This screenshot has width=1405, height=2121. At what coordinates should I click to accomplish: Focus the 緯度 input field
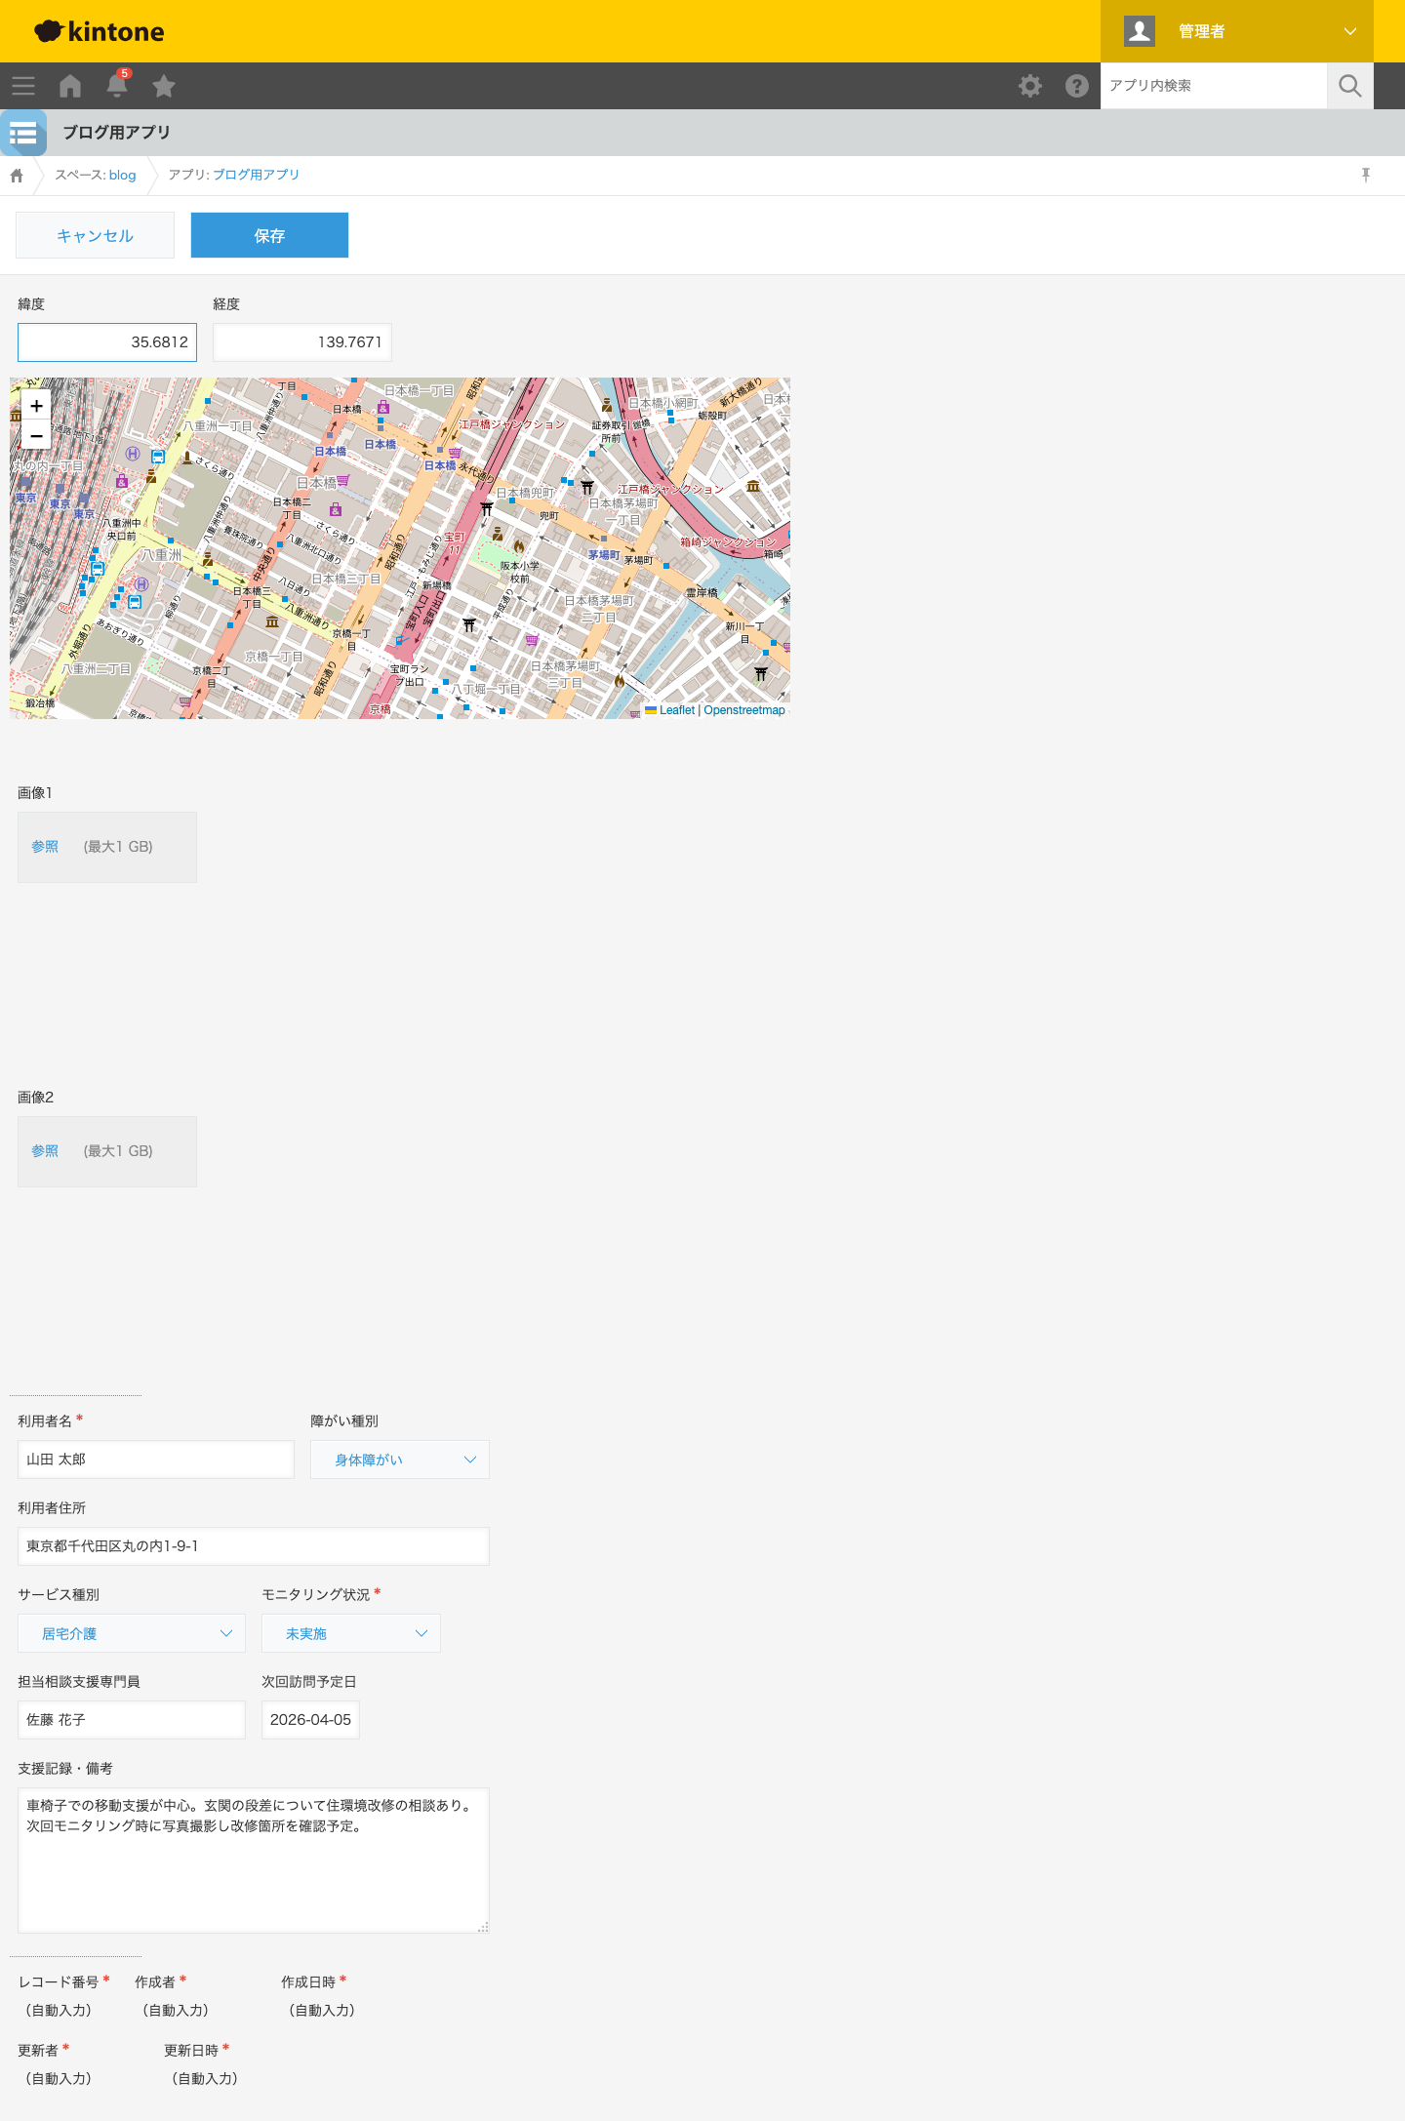[x=107, y=342]
